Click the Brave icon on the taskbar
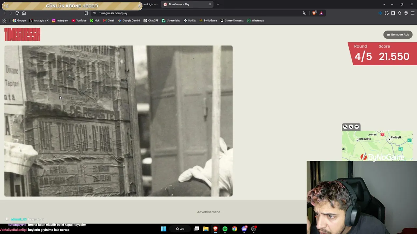 [215, 229]
